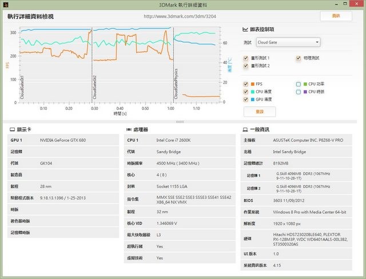
Task: Click the 3DMark app icon in title bar
Action: click(x=6, y=5)
